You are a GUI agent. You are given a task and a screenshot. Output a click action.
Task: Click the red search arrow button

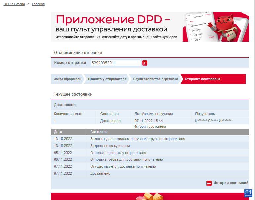(145, 63)
